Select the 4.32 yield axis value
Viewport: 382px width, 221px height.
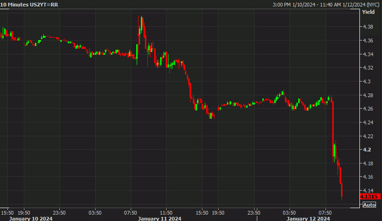[x=368, y=68]
